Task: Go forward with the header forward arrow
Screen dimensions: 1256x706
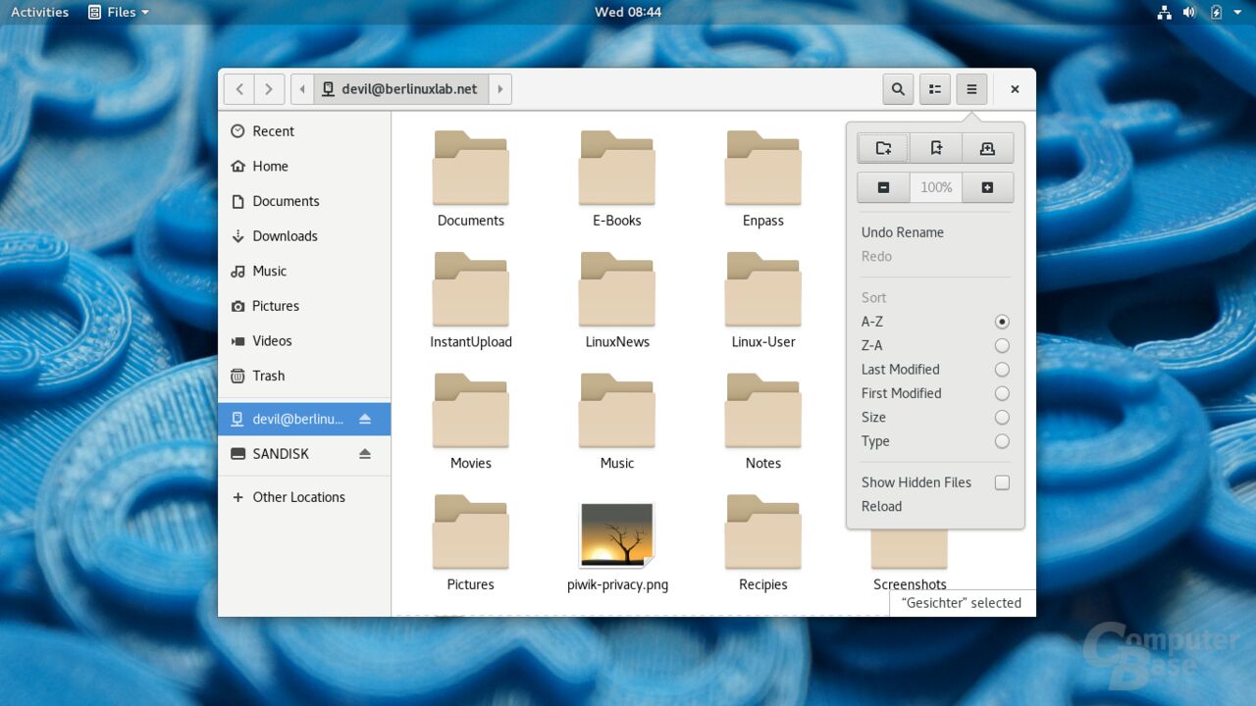Action: (270, 89)
